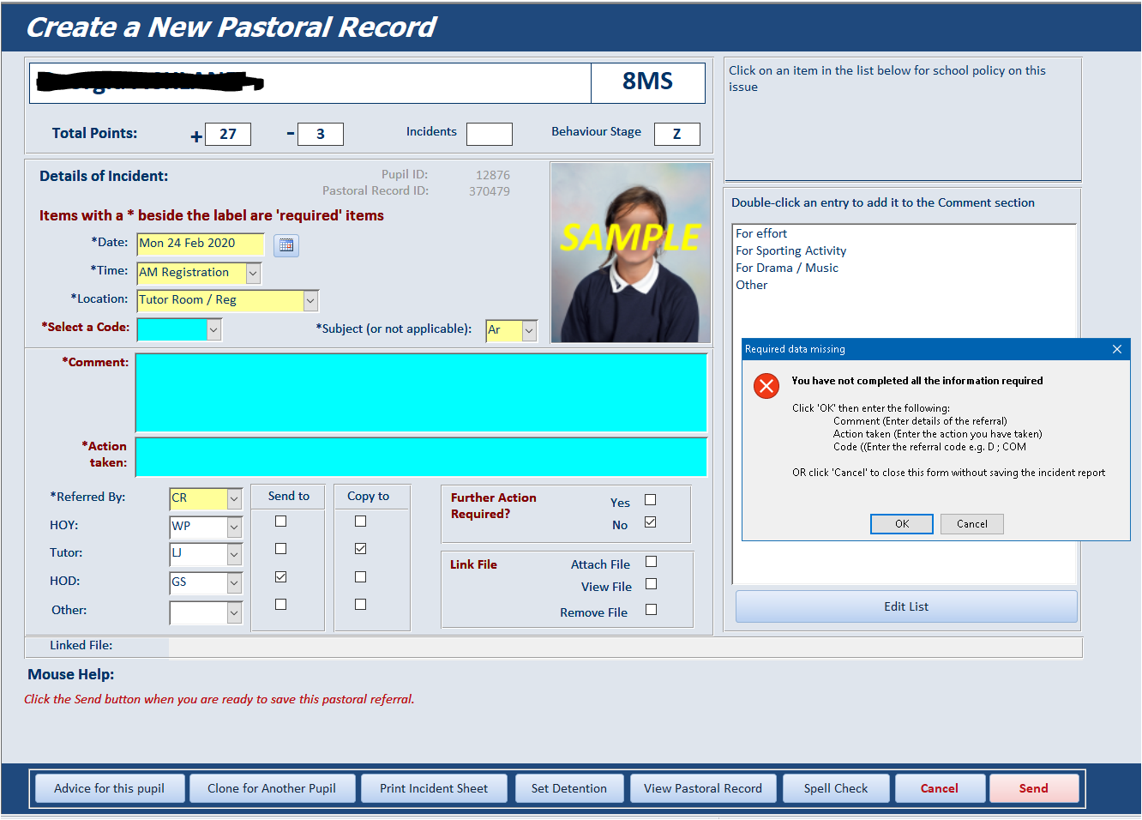The image size is (1142, 820).
Task: Click the Set Detention button
Action: click(x=569, y=788)
